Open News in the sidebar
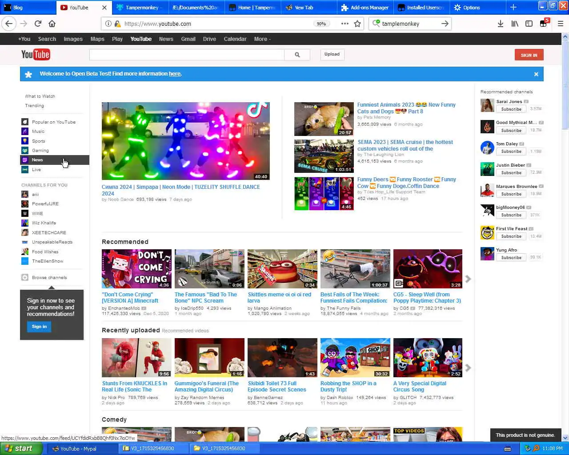This screenshot has width=569, height=455. (55, 160)
